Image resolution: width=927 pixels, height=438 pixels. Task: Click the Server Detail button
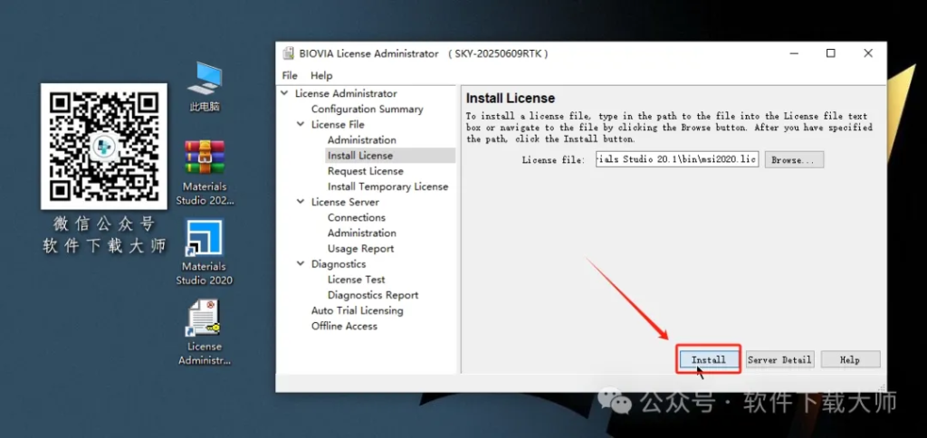click(779, 359)
